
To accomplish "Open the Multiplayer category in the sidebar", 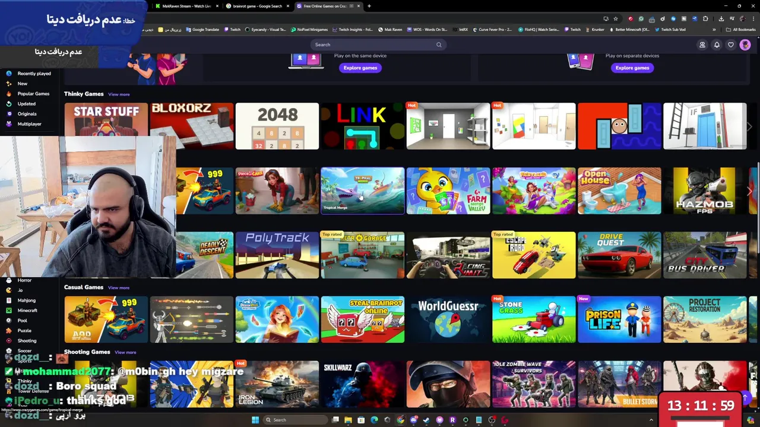I will point(24,124).
